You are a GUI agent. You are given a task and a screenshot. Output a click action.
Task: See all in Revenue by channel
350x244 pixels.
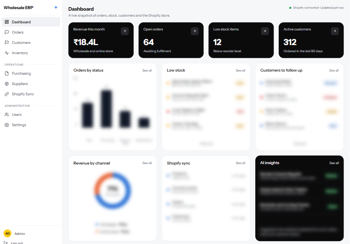click(x=147, y=163)
